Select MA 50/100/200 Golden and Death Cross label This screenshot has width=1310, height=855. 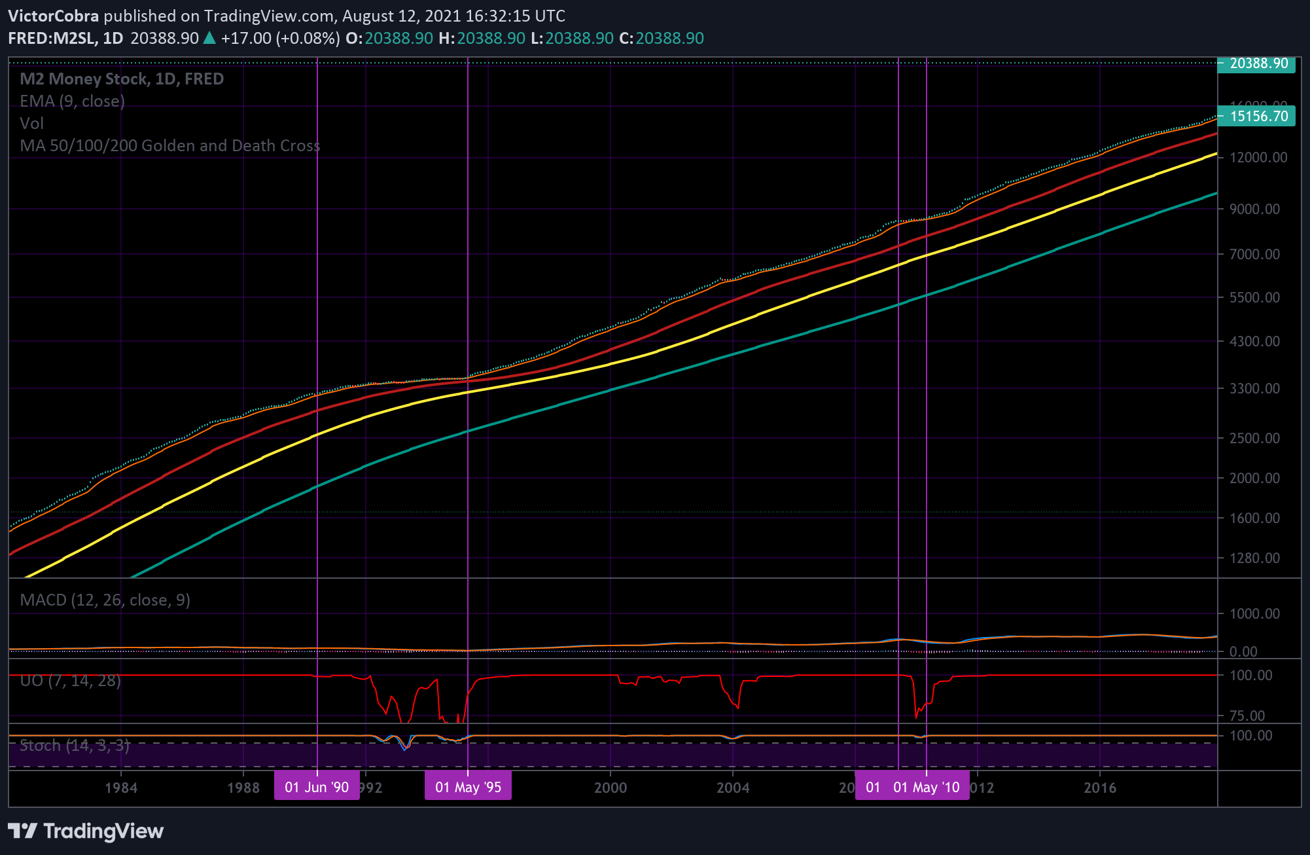(170, 145)
